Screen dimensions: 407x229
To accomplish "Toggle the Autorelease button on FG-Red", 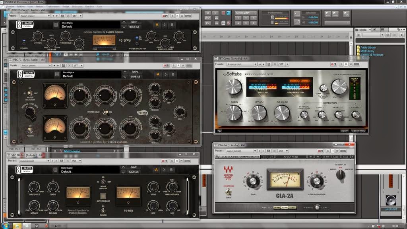I will pyautogui.click(x=103, y=196).
